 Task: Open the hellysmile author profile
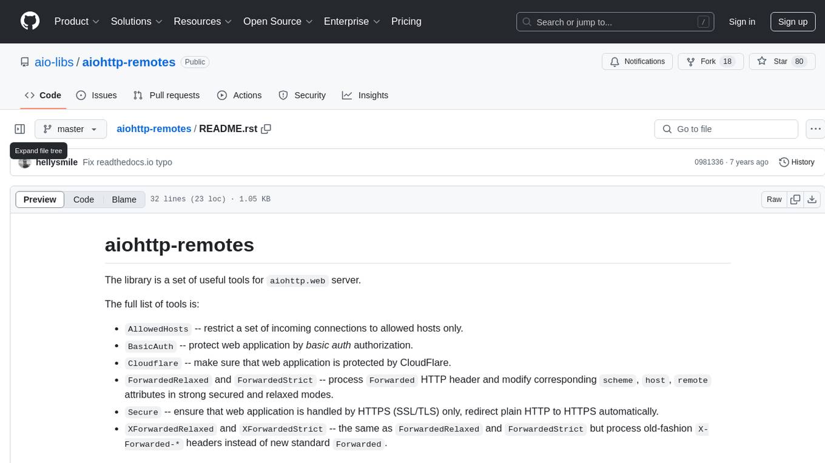point(57,162)
